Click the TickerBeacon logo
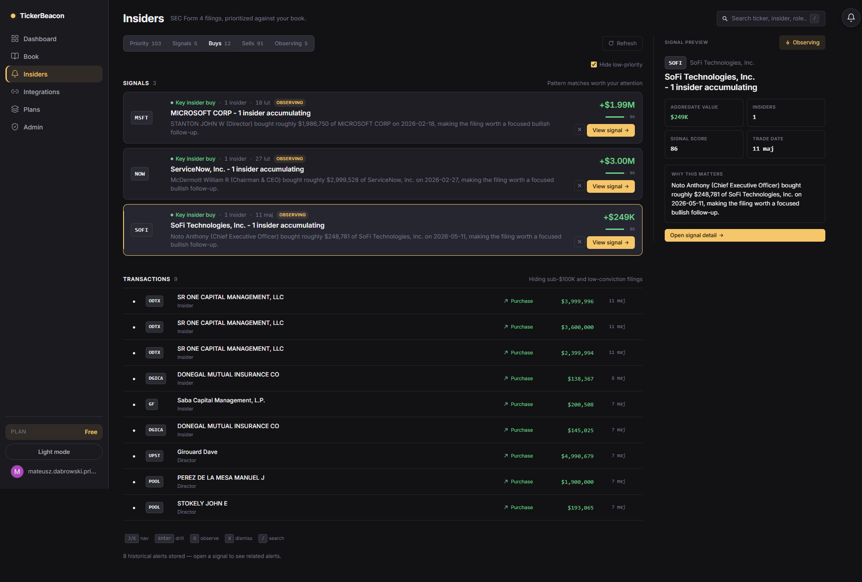Screen dimensions: 862x582 38,16
